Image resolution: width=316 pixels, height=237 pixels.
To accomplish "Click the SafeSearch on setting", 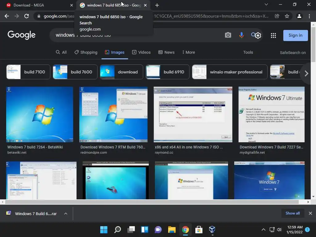I will (293, 52).
